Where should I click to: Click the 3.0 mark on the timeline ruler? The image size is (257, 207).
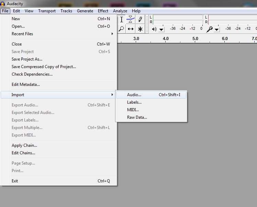136,39
